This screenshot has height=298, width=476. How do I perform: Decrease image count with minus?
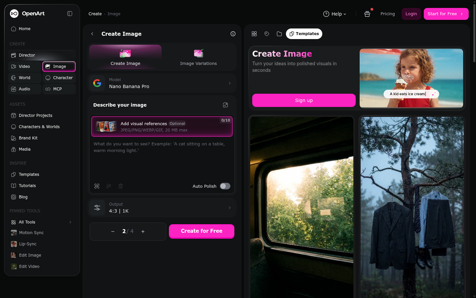click(113, 231)
